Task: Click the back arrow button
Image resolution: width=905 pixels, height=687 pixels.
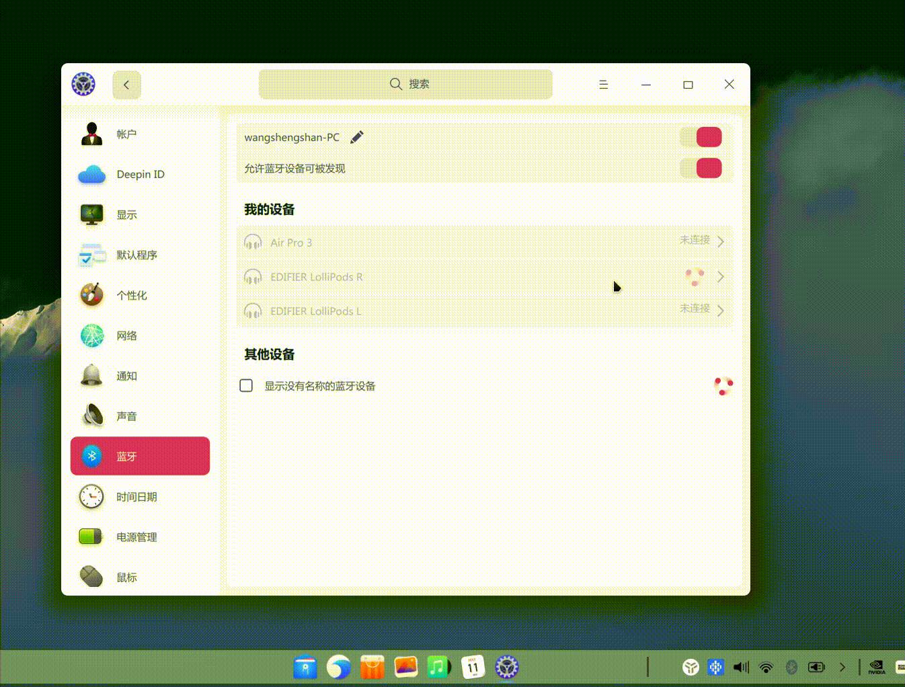Action: 126,85
